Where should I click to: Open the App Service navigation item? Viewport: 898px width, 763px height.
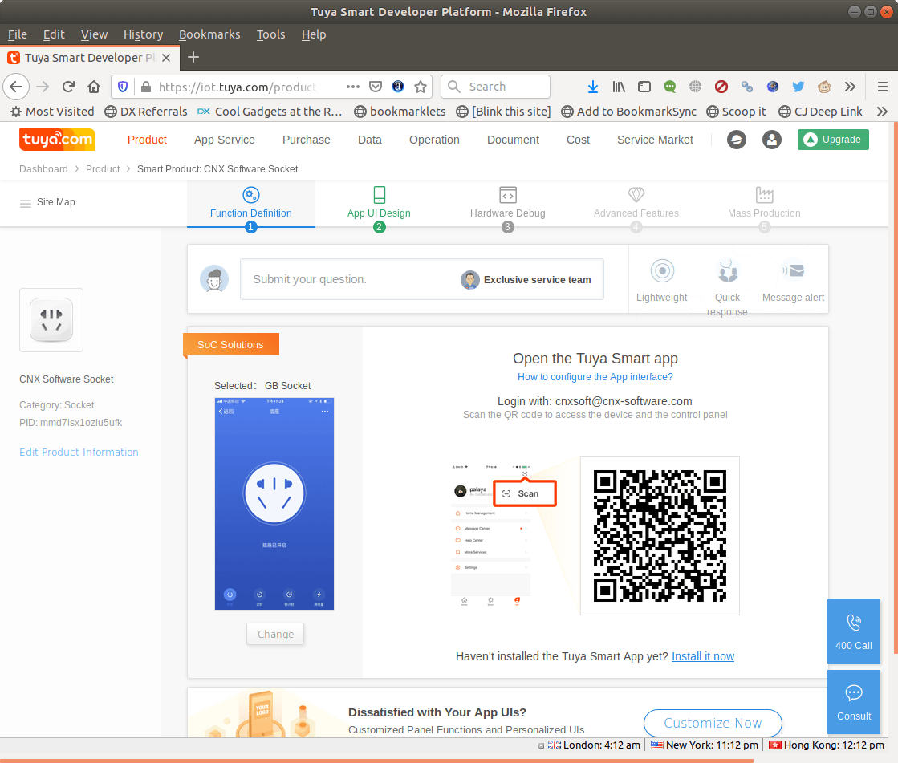tap(225, 140)
